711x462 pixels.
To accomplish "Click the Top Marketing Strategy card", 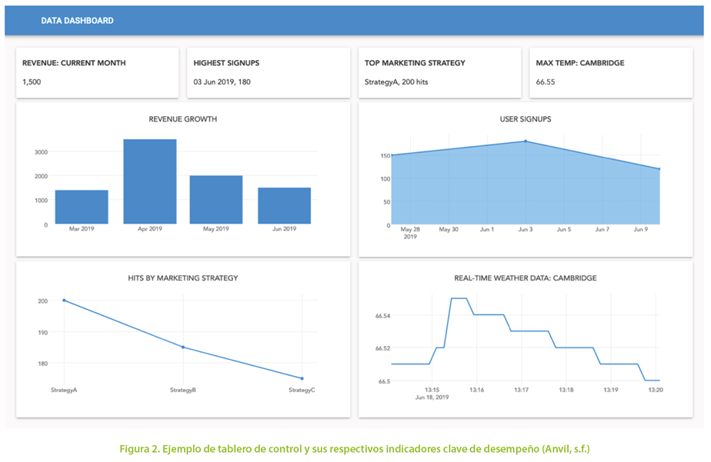I will (439, 72).
